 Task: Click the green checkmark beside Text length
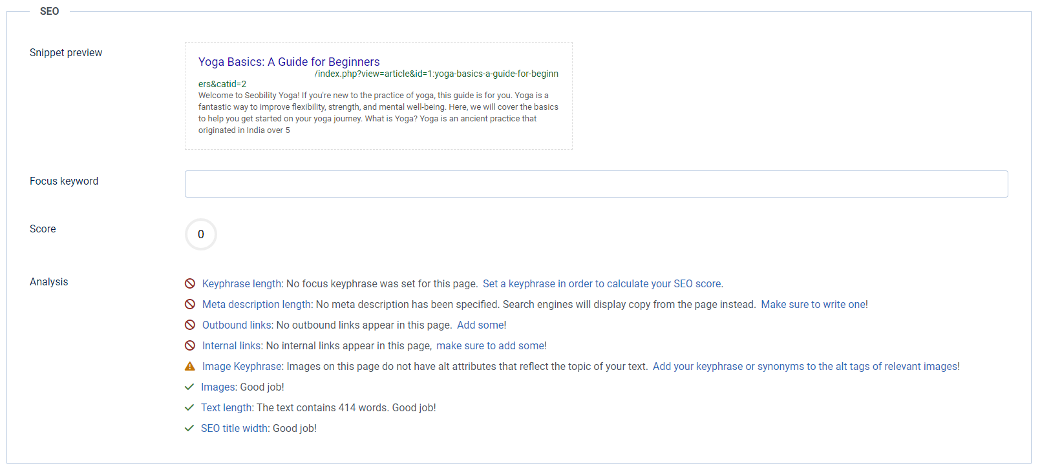189,407
